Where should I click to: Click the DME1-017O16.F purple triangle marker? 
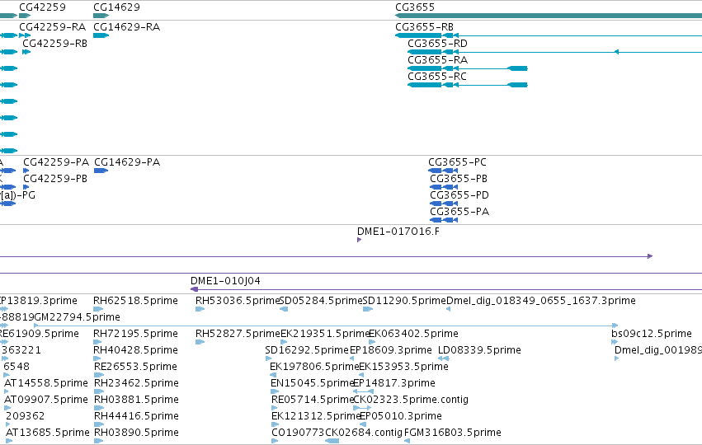coord(359,240)
